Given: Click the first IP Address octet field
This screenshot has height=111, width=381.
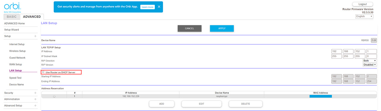Looking at the screenshot, I should point(336,51).
